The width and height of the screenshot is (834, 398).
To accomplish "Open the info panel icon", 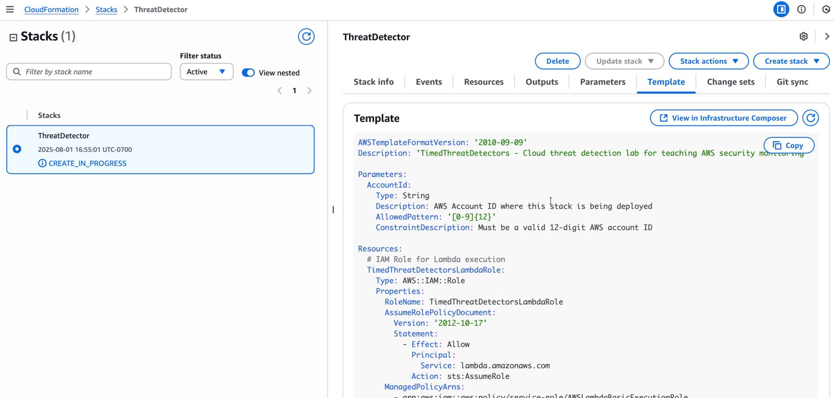I will [801, 9].
